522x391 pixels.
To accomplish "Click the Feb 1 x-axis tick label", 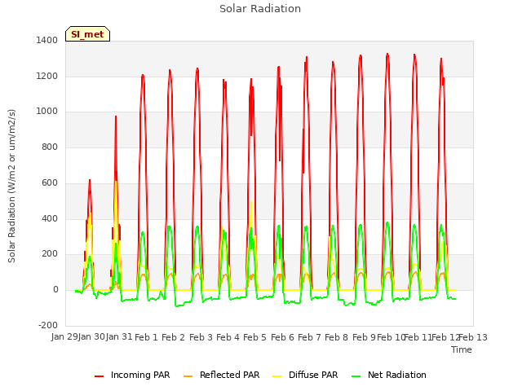I will pos(146,337).
